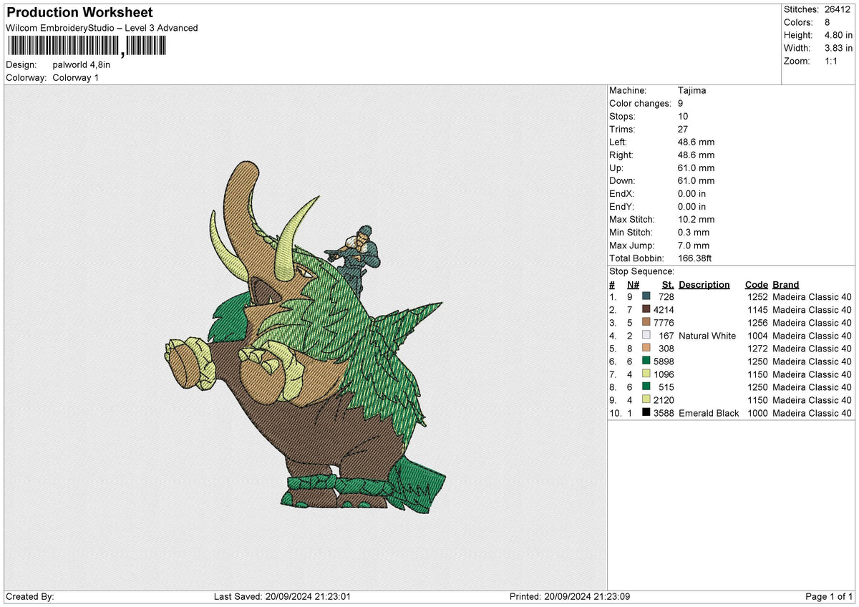Select the Page 1 of 1 indicator
This screenshot has height=607, width=859.
pyautogui.click(x=829, y=596)
